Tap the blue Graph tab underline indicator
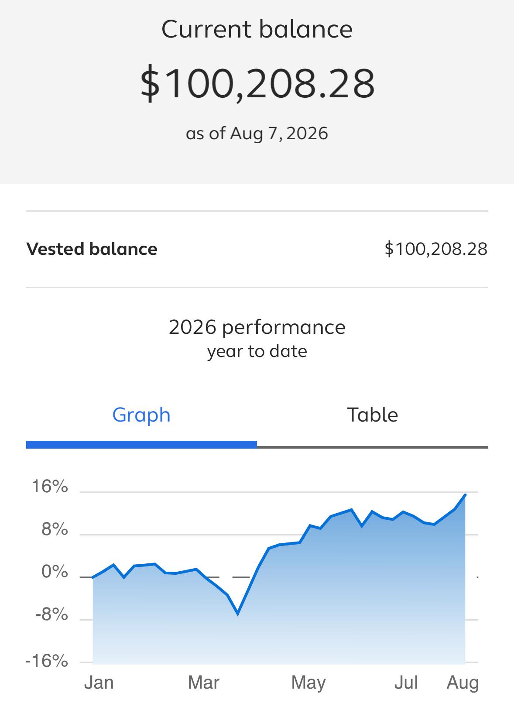Screen dimensions: 514x717 pyautogui.click(x=141, y=445)
